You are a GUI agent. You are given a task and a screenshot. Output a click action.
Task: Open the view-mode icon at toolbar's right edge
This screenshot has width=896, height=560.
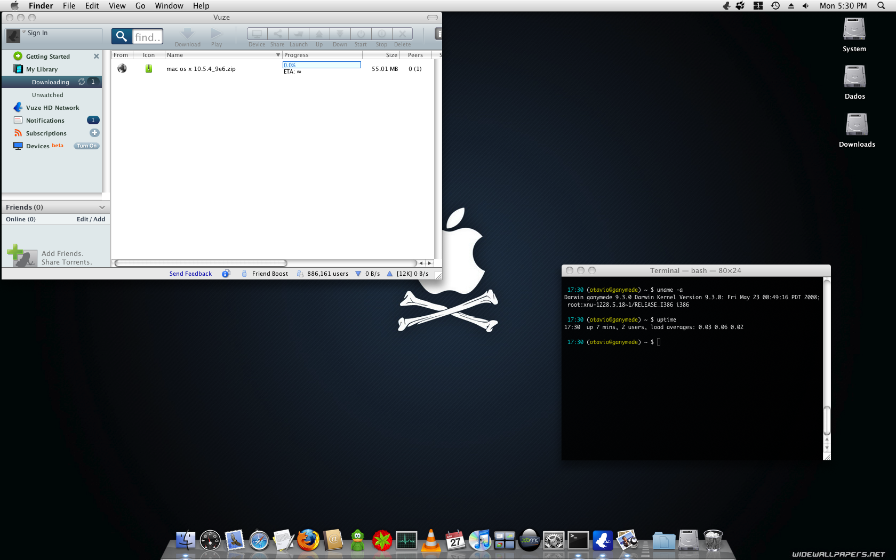(438, 34)
